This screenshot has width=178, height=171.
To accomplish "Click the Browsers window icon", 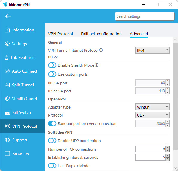I will [x=7, y=154].
